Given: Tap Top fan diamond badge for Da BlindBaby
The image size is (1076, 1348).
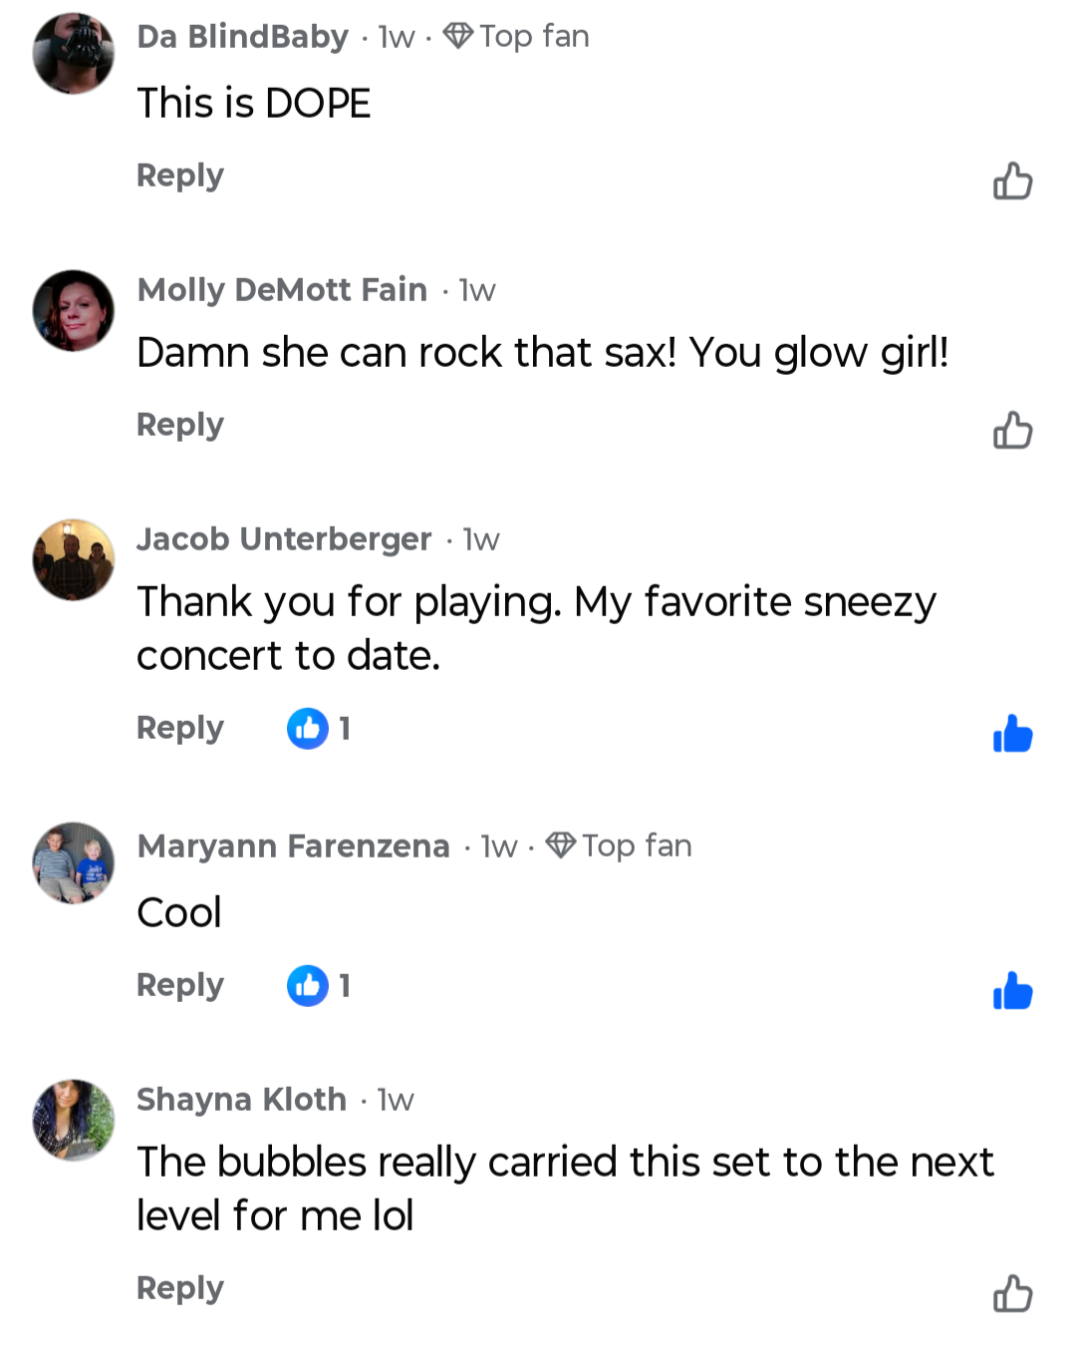Looking at the screenshot, I should click(x=458, y=37).
